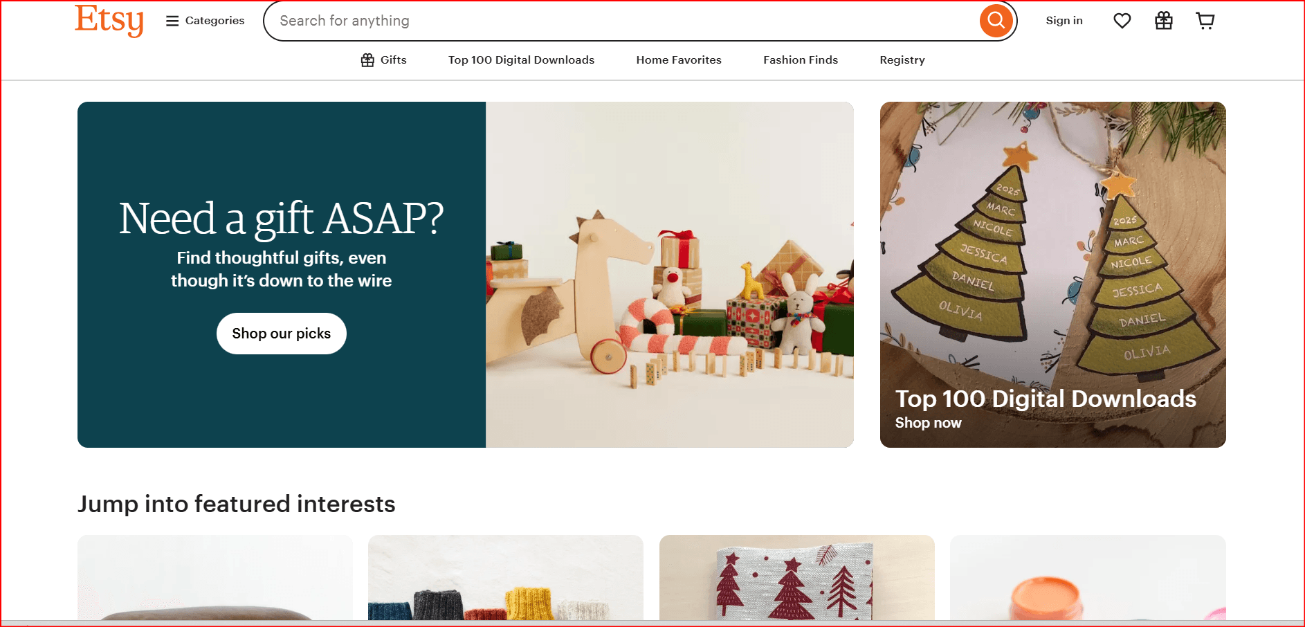The height and width of the screenshot is (627, 1305).
Task: Click Sign in
Action: [1064, 21]
